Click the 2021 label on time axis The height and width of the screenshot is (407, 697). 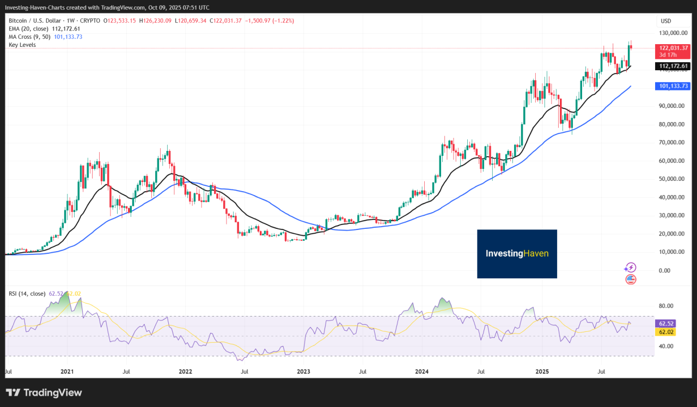point(67,372)
